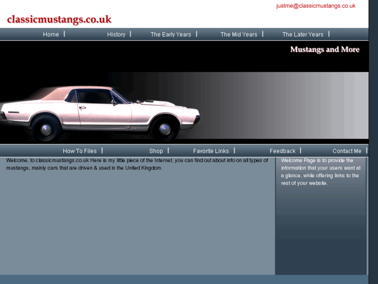Open The Later Years section
The image size is (378, 284).
303,34
